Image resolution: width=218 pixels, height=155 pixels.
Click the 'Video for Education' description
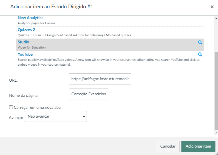coord(32,47)
